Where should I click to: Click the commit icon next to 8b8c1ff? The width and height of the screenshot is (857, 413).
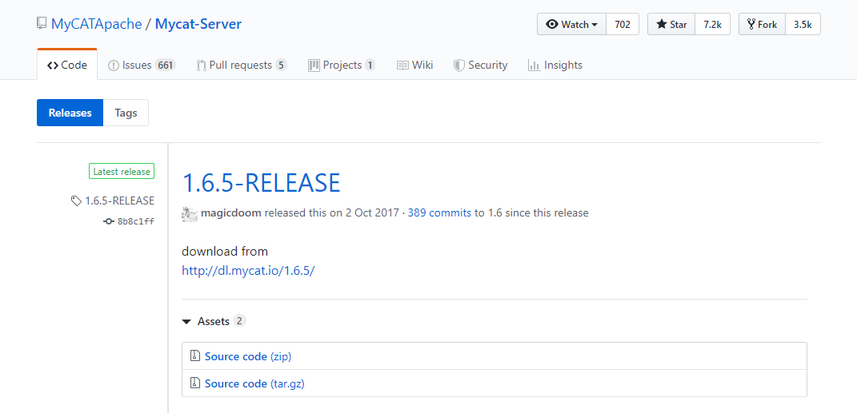[x=109, y=221]
